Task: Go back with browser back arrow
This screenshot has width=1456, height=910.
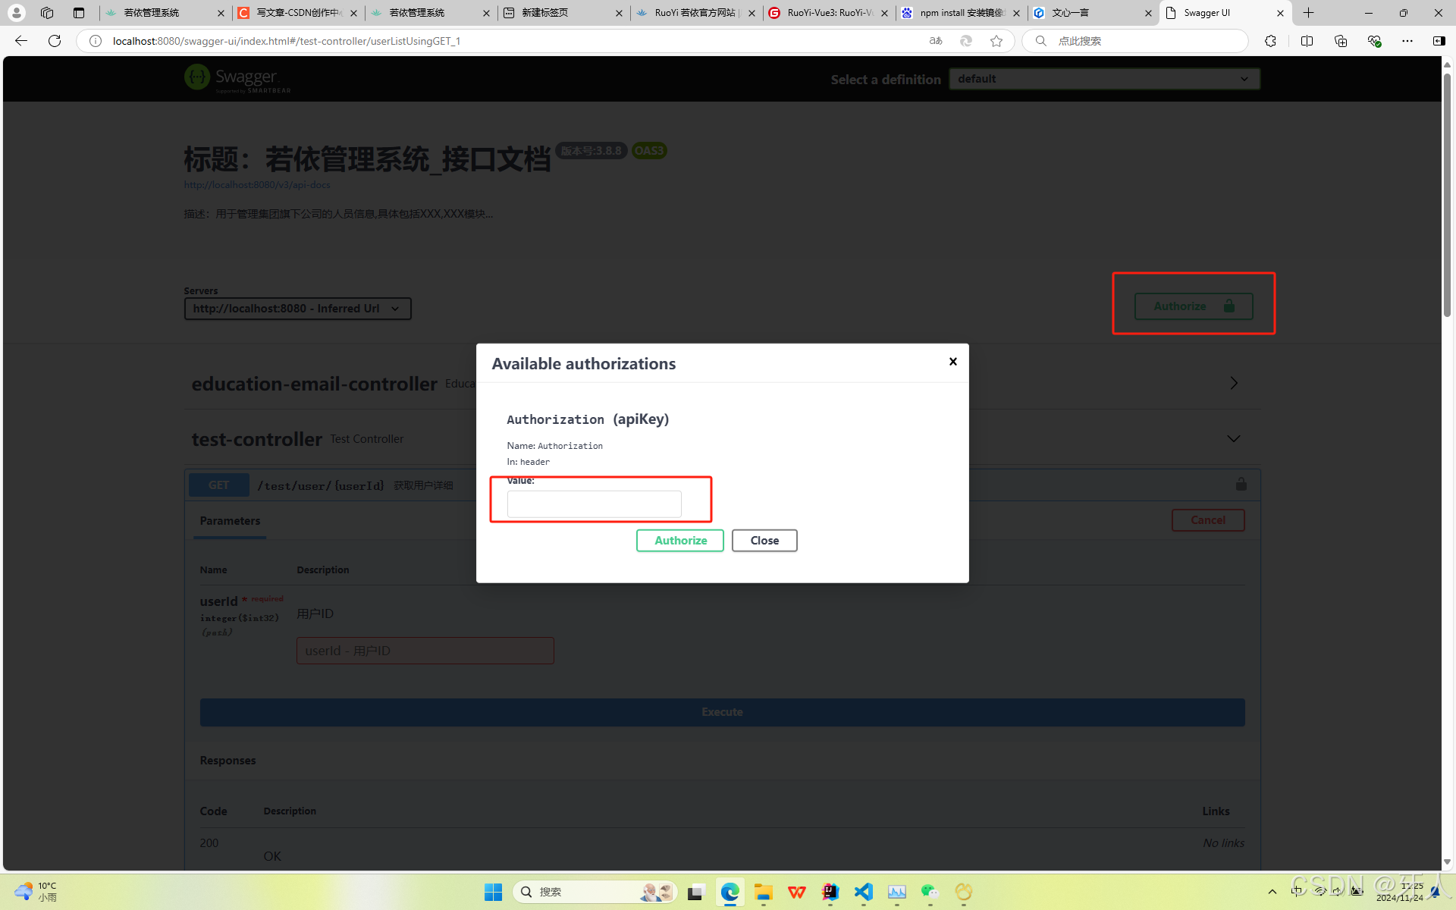Action: click(21, 41)
